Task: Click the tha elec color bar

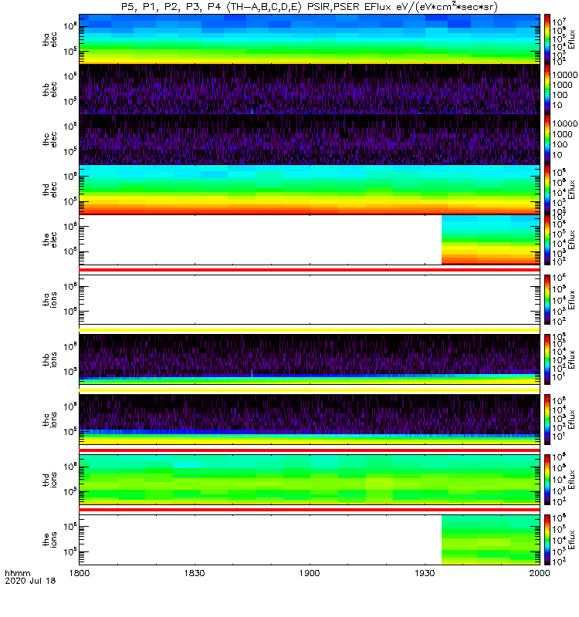Action: tap(547, 39)
